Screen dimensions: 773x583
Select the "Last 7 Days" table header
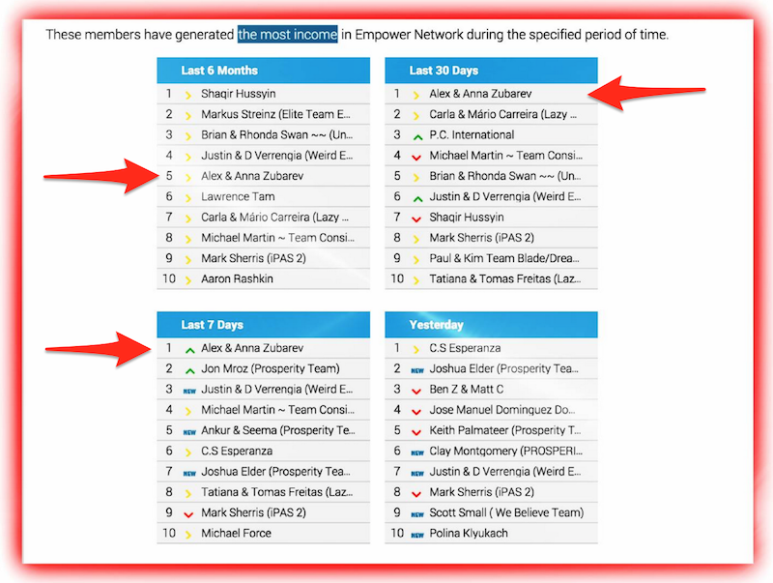click(263, 325)
